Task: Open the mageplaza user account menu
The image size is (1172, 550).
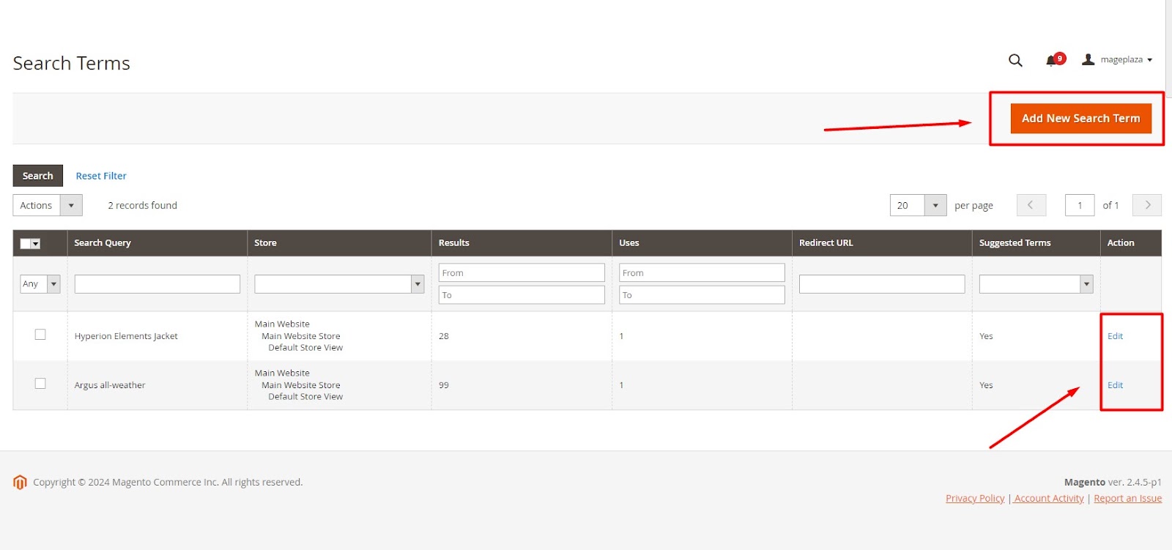Action: pos(1117,59)
